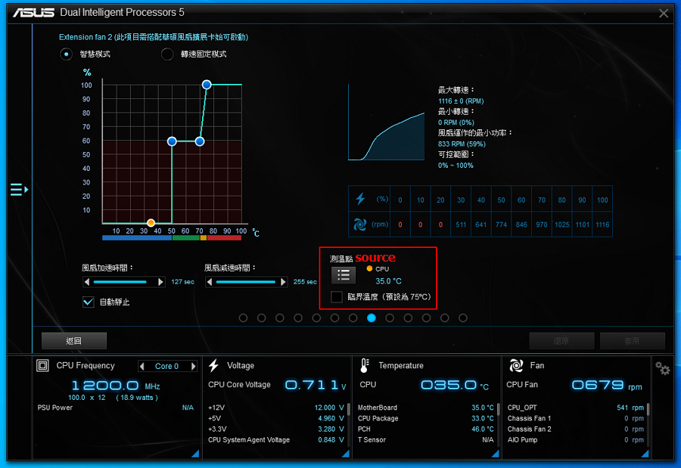Click the Voltage lightning bolt icon
This screenshot has width=681, height=468.
click(x=213, y=365)
